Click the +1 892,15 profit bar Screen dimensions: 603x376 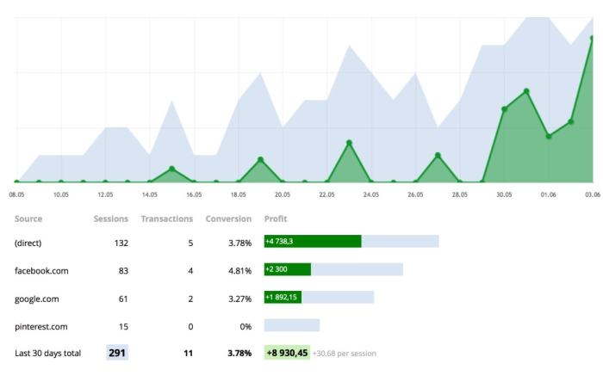283,297
